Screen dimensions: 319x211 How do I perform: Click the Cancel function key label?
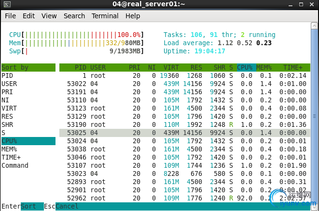[x=67, y=206]
